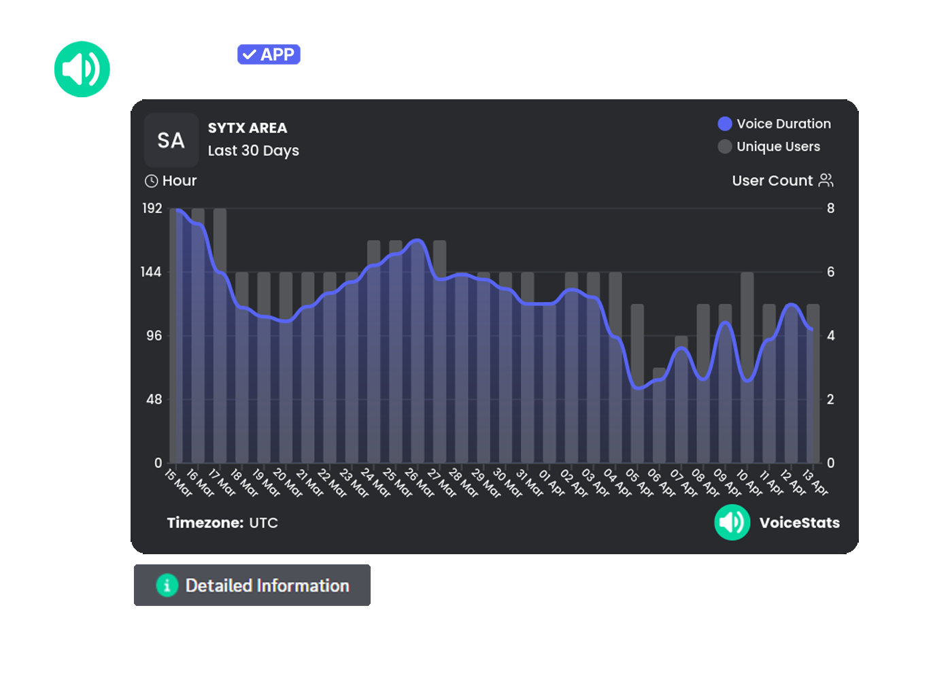Click the info icon on Detailed Information
Screen dimensions: 952x680
[x=167, y=585]
